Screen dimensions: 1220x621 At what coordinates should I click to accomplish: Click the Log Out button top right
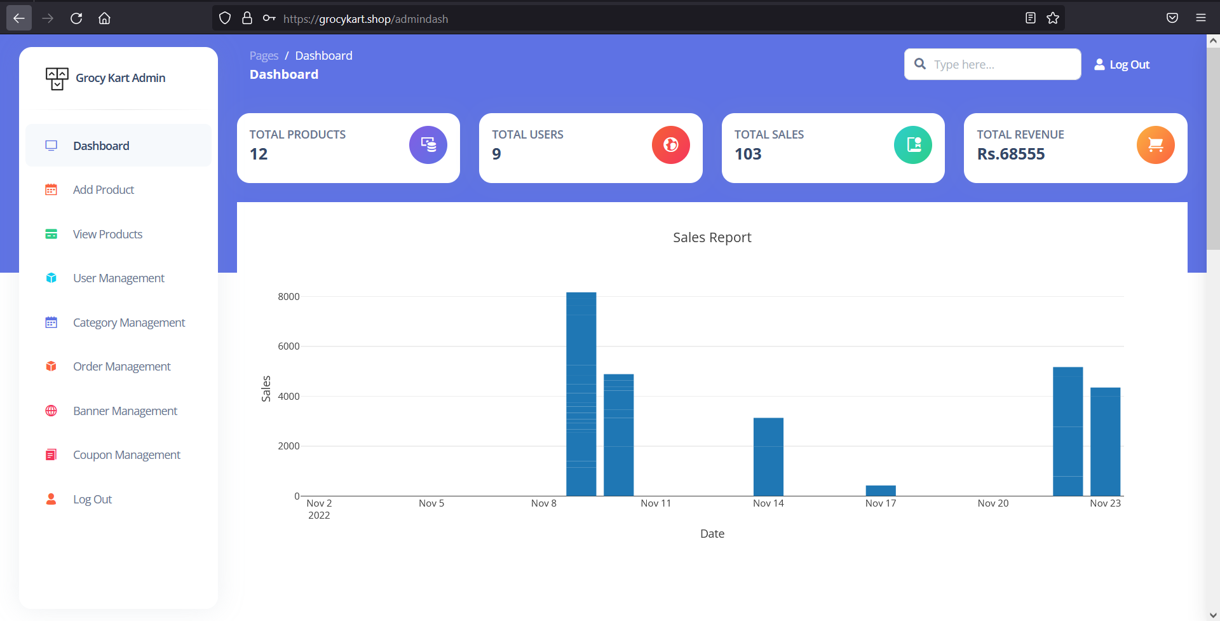(x=1122, y=64)
